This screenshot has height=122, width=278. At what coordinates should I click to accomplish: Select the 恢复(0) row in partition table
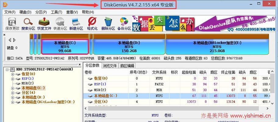[176, 78]
